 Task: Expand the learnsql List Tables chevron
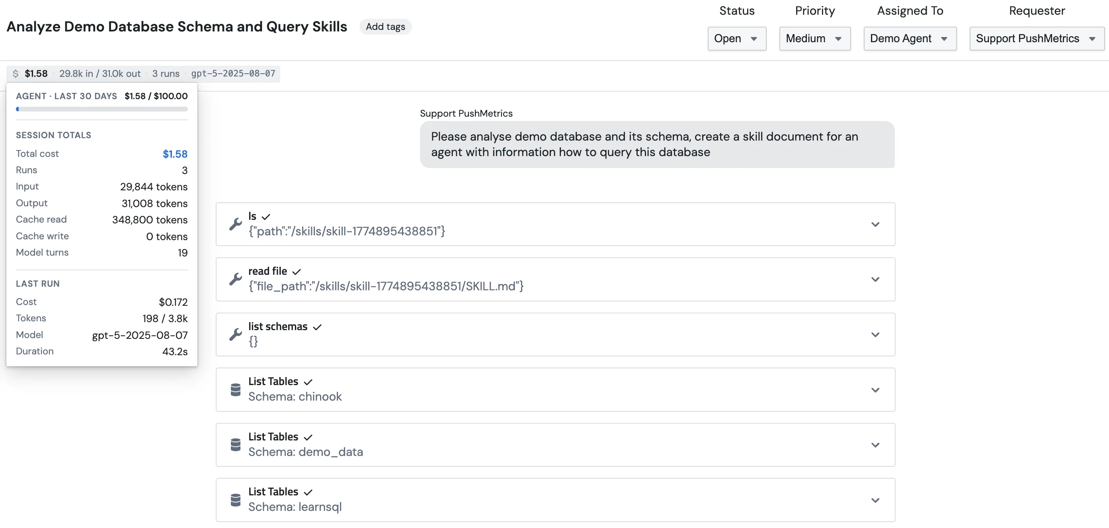[875, 500]
